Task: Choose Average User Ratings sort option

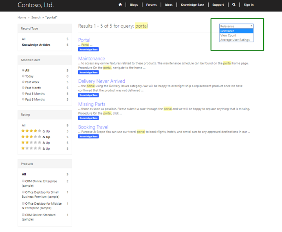Action: tap(235, 40)
